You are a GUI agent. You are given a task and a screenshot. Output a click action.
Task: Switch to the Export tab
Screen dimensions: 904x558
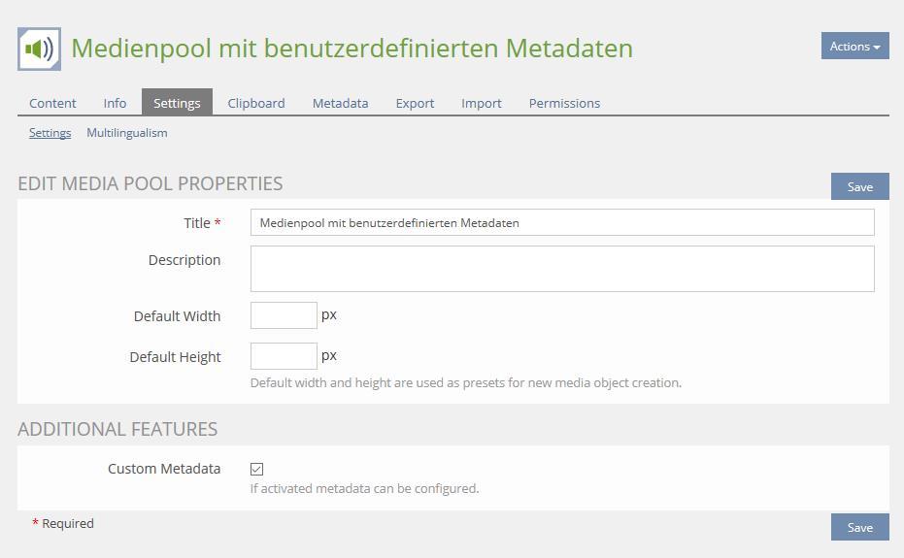tap(415, 103)
